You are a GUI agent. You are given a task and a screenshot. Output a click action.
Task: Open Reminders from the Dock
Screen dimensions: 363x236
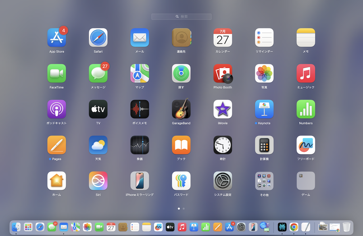click(135, 227)
